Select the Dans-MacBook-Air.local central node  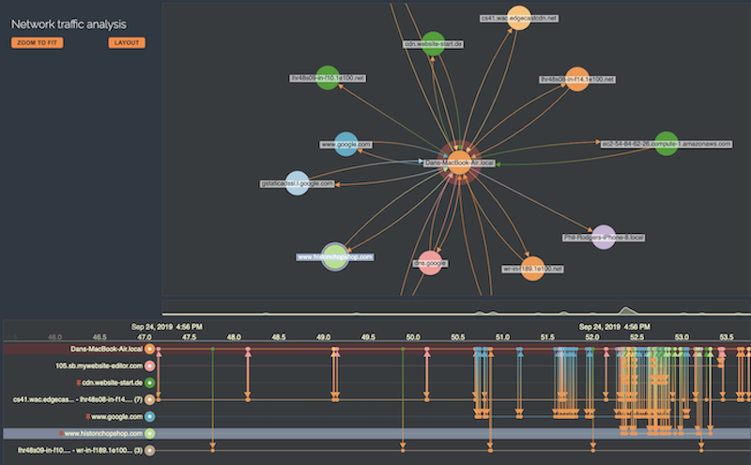[459, 163]
